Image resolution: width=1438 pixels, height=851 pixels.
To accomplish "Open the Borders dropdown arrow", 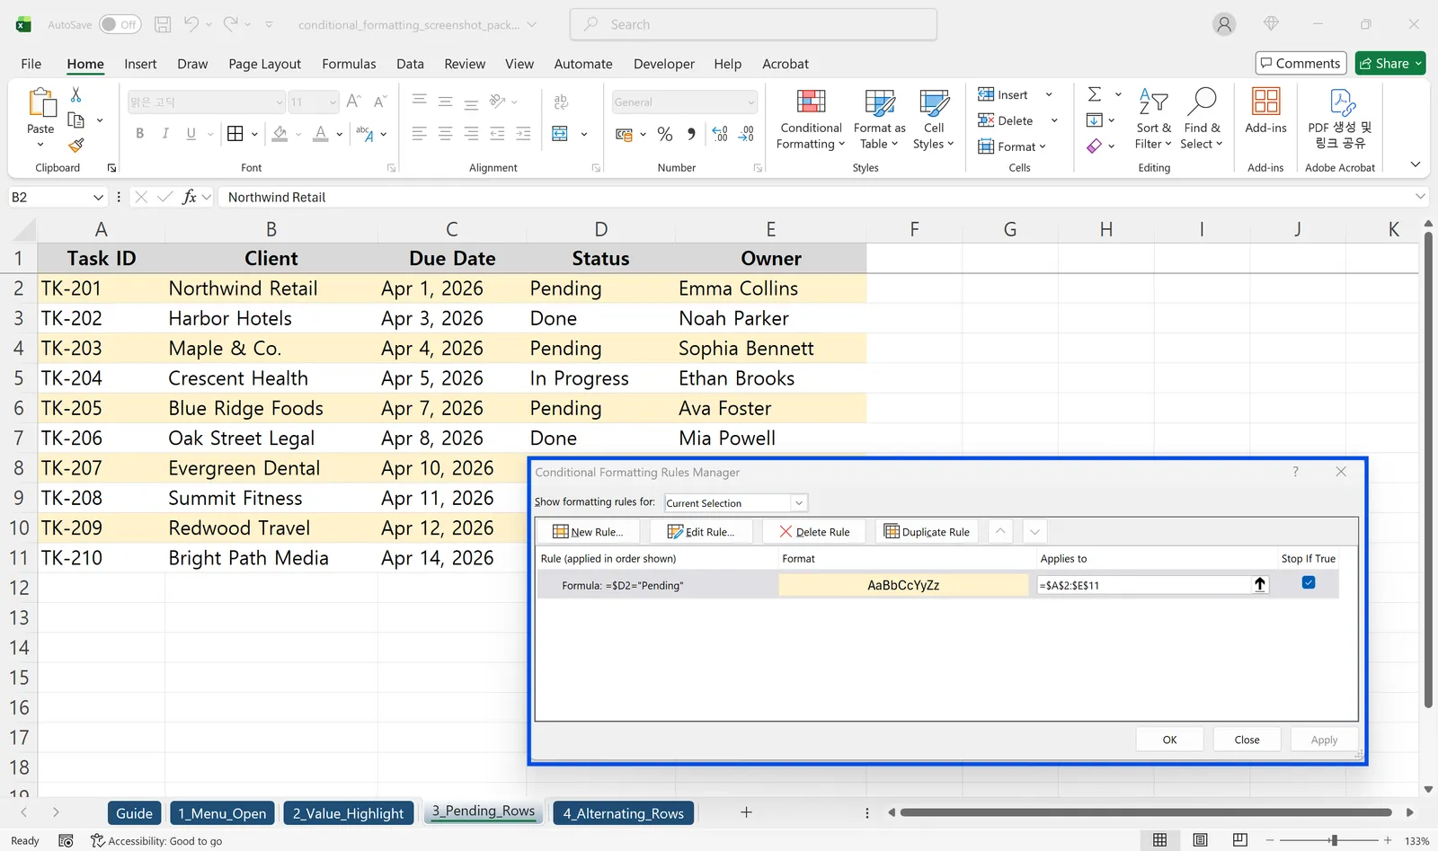I will (x=255, y=134).
